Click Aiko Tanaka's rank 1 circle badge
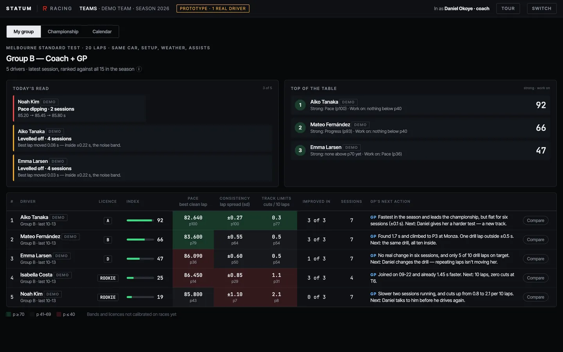563x352 pixels. pyautogui.click(x=300, y=105)
